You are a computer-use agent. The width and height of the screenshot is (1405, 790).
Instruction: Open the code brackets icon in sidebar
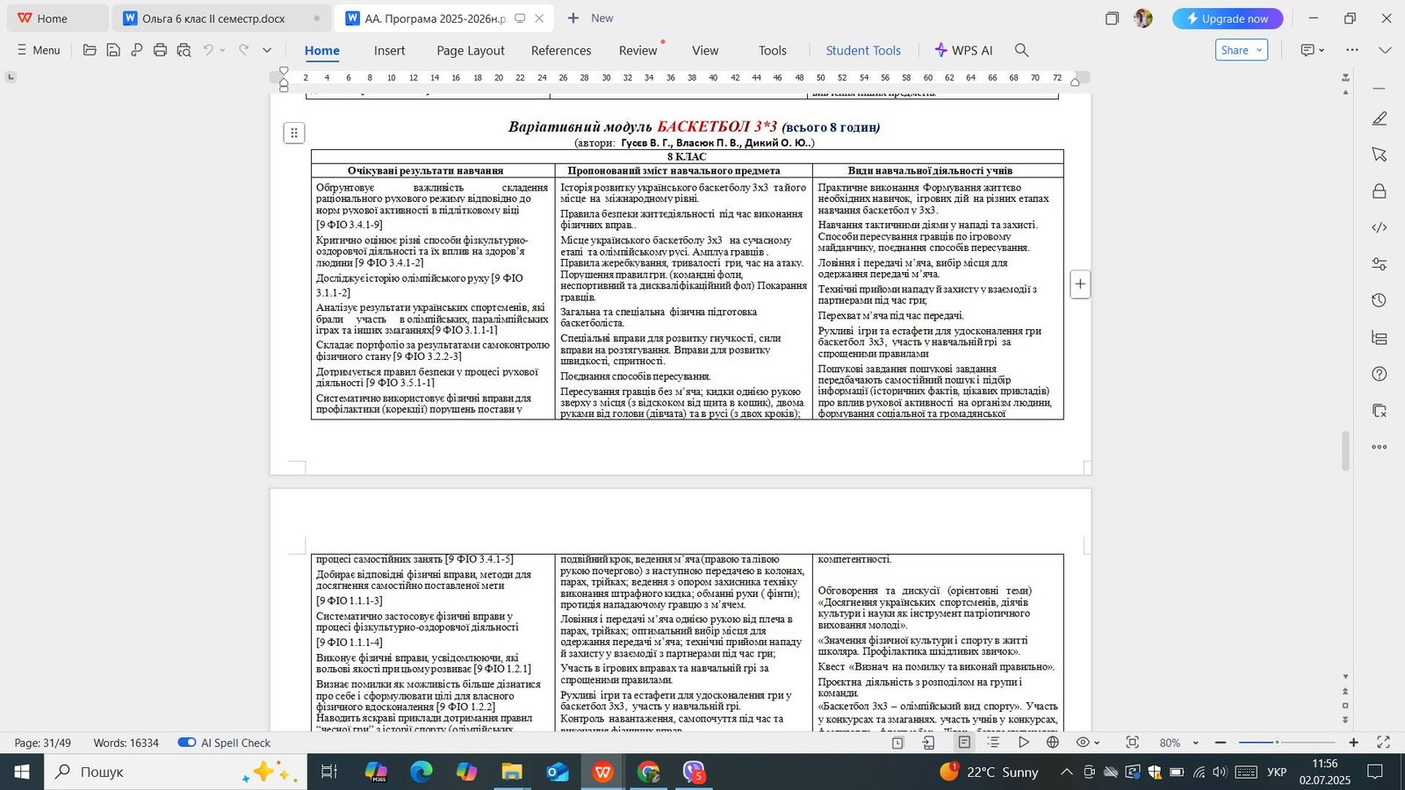pyautogui.click(x=1380, y=227)
